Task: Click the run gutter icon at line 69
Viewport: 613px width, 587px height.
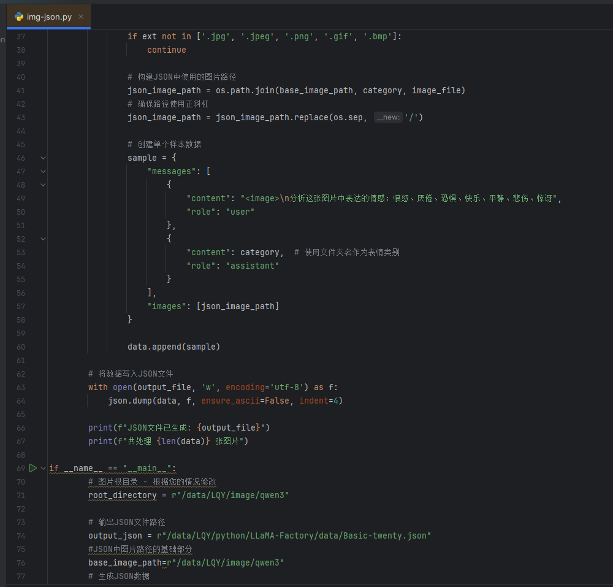Action: [33, 468]
